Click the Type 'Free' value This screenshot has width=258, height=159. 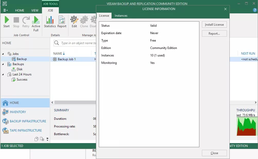(153, 41)
